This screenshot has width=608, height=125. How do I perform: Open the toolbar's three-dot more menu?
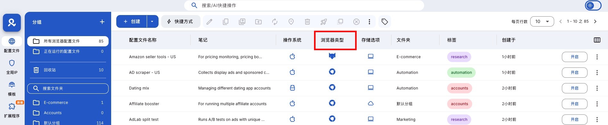369,22
